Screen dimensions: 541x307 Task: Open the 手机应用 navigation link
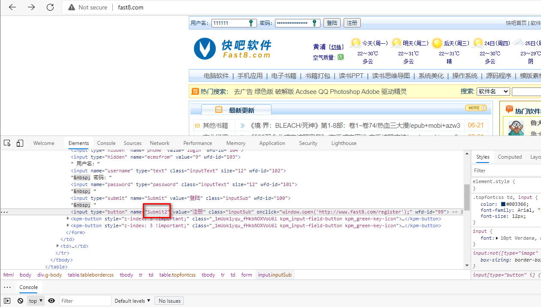(x=250, y=76)
